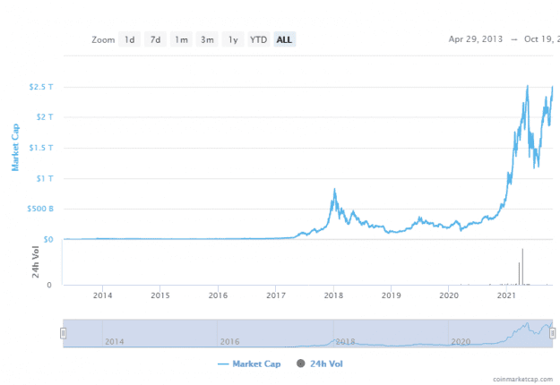This screenshot has height=385, width=560.
Task: Click the $2 T axis label
Action: [45, 117]
